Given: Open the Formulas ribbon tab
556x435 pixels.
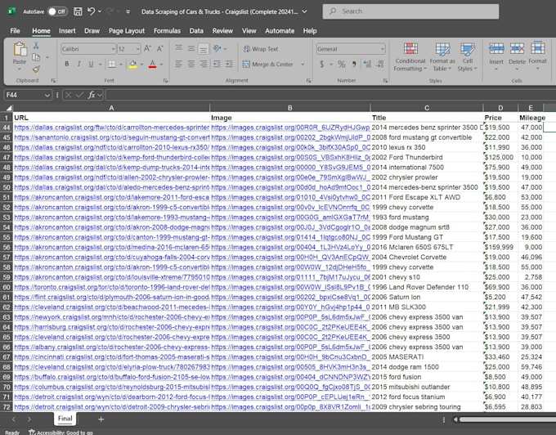Looking at the screenshot, I should point(167,31).
